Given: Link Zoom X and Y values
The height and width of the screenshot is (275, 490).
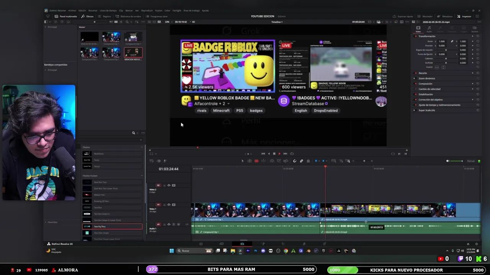Looking at the screenshot, I should click(452, 41).
